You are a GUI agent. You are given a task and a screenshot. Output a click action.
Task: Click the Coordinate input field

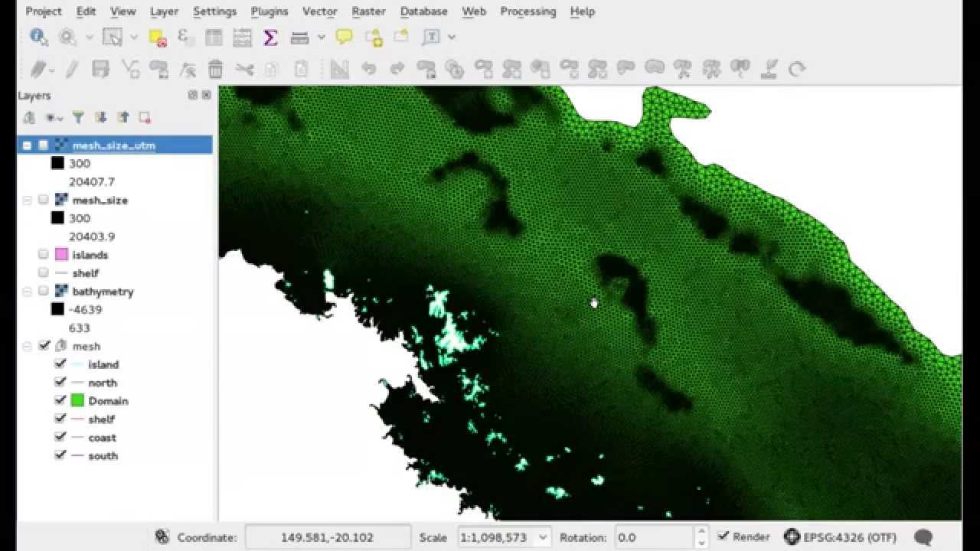(x=328, y=537)
